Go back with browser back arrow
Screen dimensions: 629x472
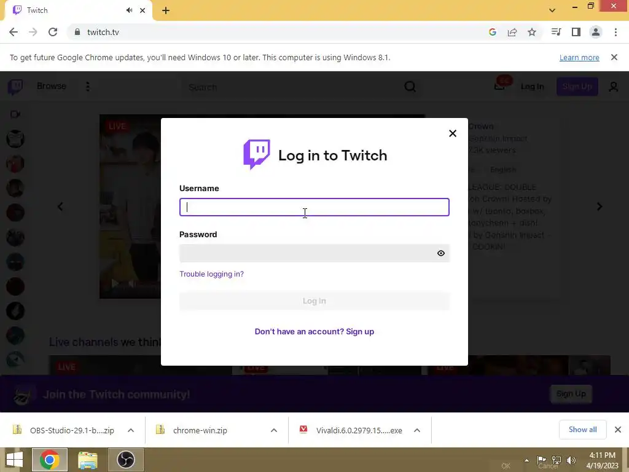click(x=14, y=32)
